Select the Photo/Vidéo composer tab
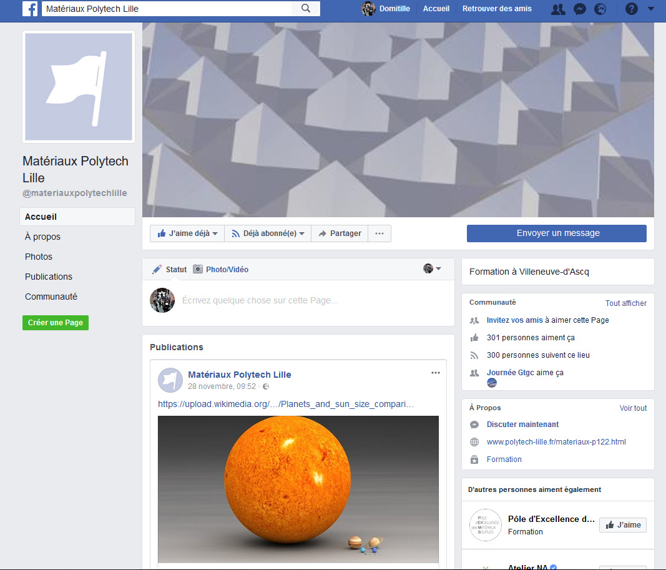The width and height of the screenshot is (666, 570). pyautogui.click(x=221, y=269)
